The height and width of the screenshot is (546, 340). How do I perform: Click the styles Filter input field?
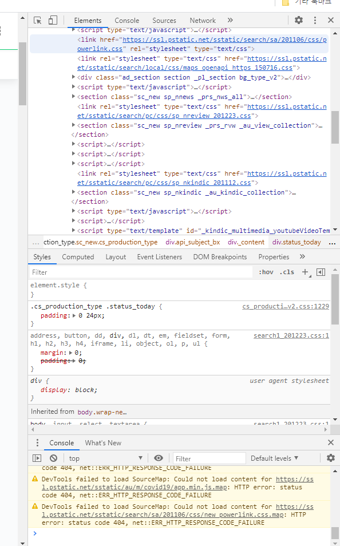pos(140,272)
